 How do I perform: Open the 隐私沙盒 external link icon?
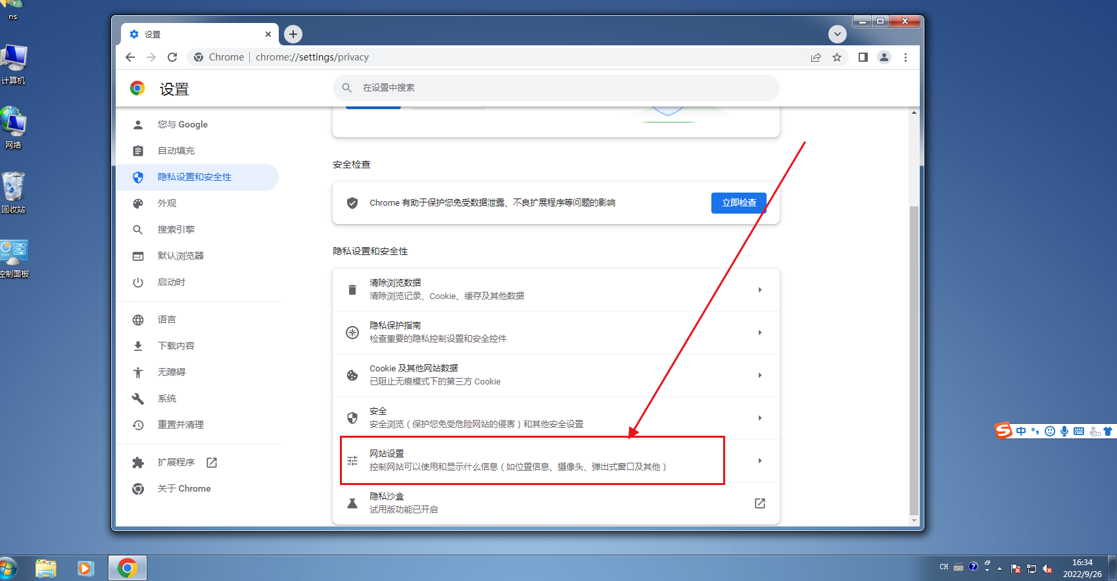pos(760,503)
